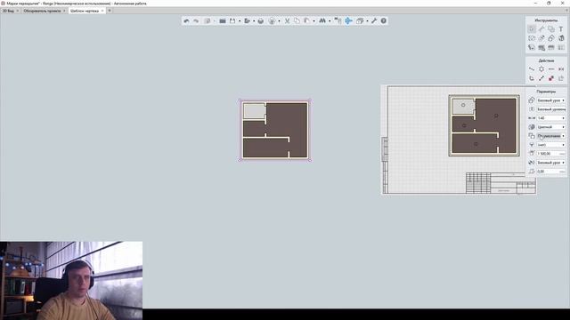Open project with the folder icon
This screenshot has width=570, height=320.
click(223, 21)
